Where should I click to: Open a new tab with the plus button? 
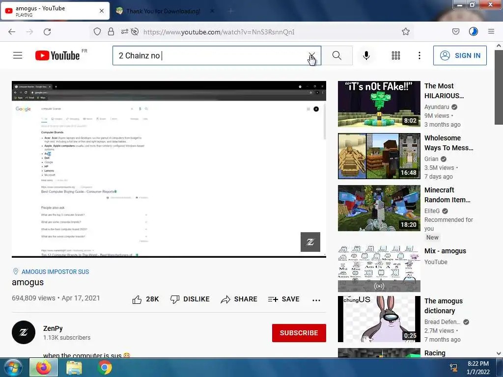coord(231,11)
